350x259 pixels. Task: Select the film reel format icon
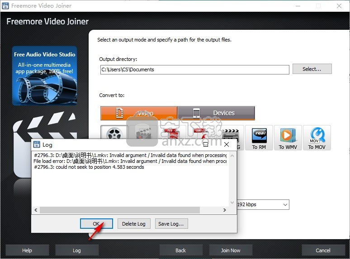click(114, 133)
